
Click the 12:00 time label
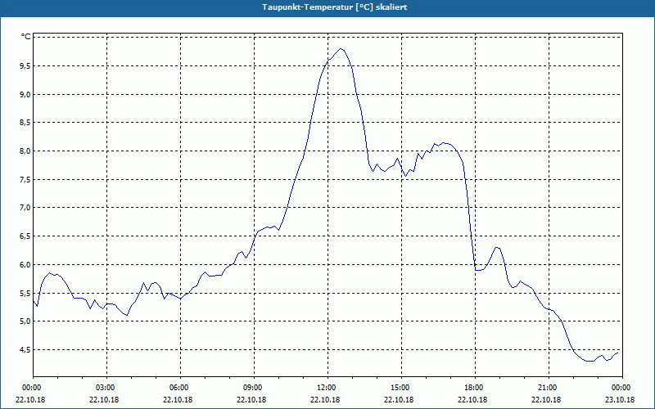(x=326, y=388)
